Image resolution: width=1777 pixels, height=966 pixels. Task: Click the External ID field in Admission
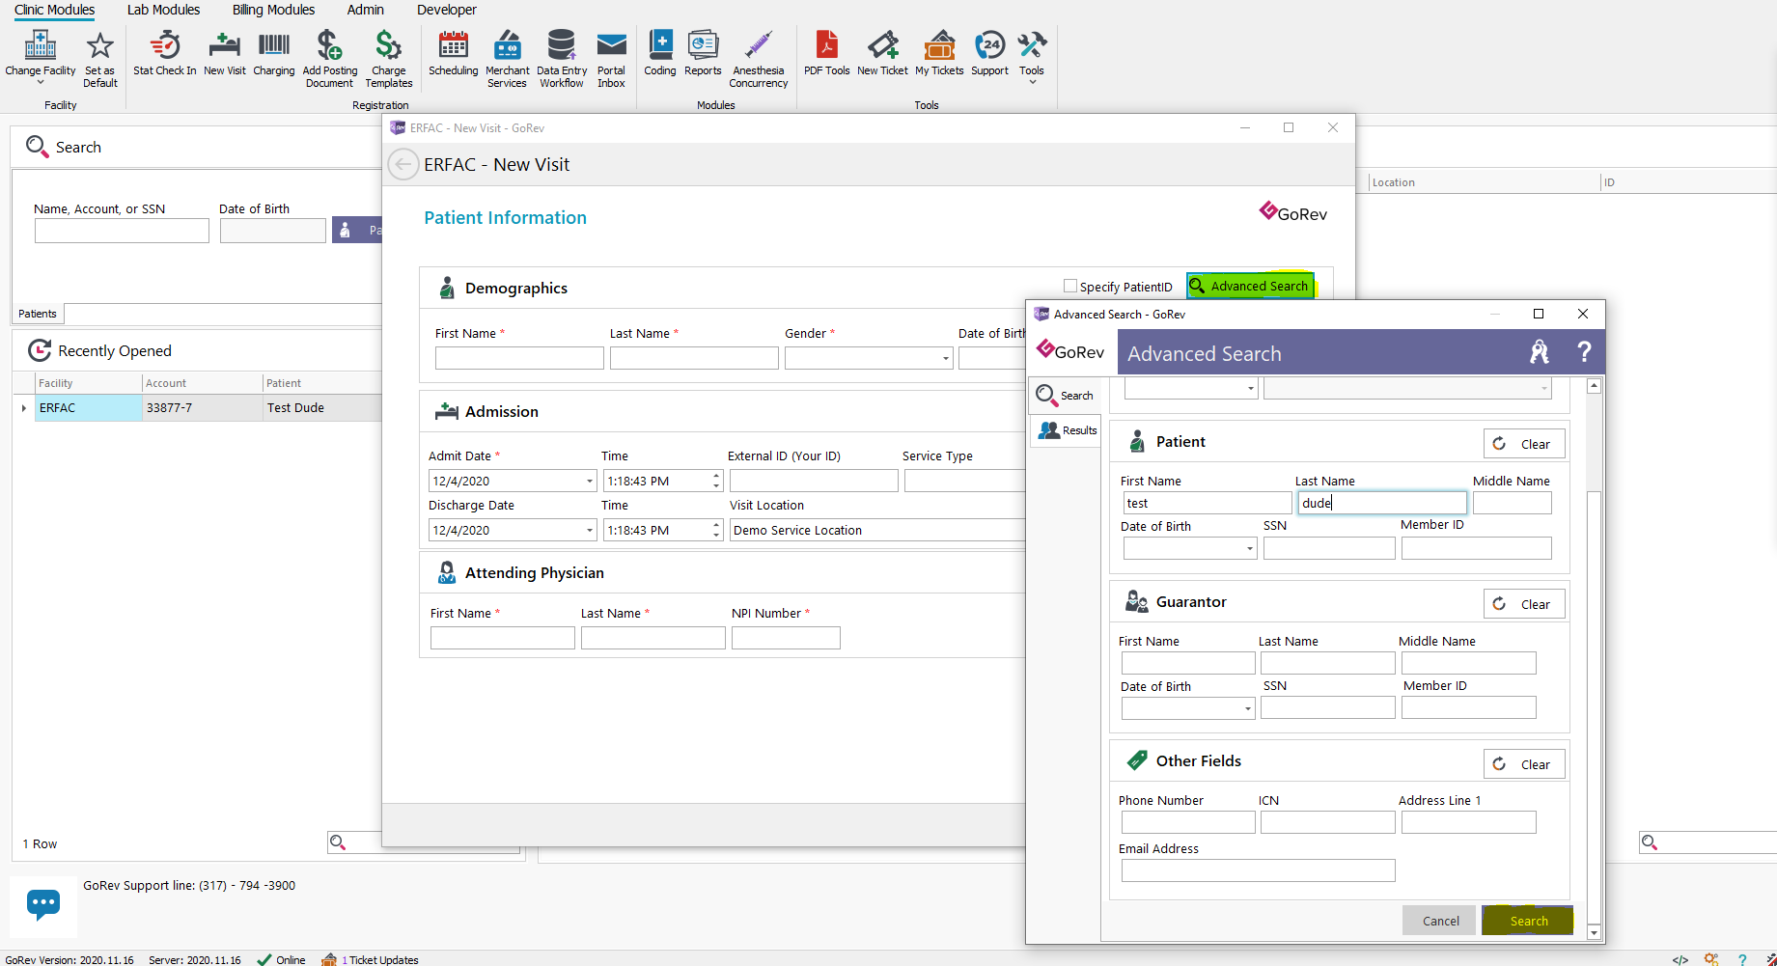point(814,481)
